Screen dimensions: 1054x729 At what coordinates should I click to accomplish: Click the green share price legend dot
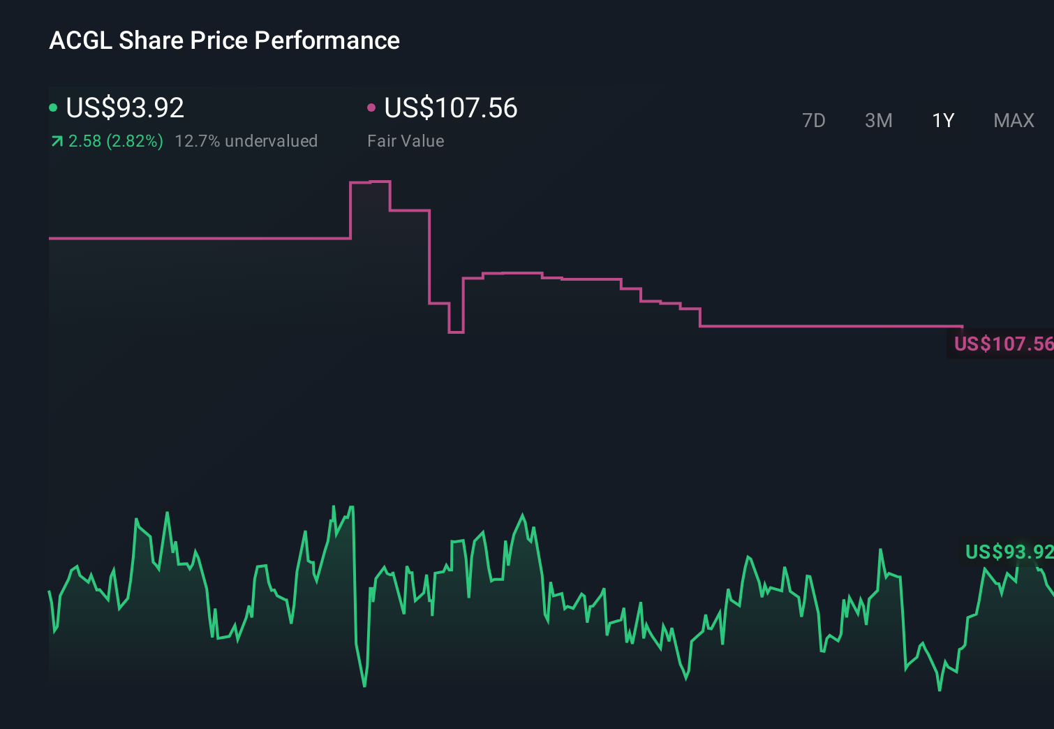(53, 107)
